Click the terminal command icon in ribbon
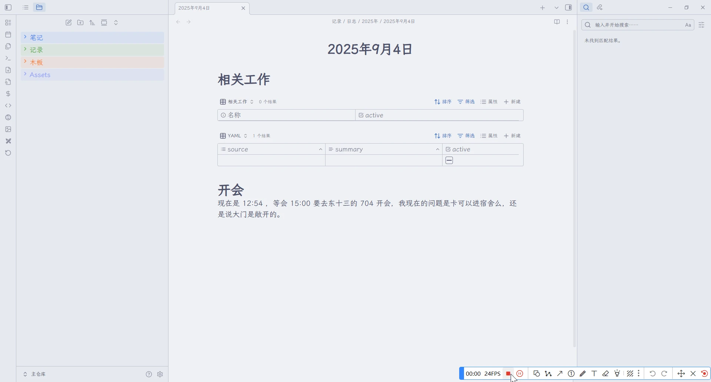Viewport: 711px width, 382px height. pos(8,58)
